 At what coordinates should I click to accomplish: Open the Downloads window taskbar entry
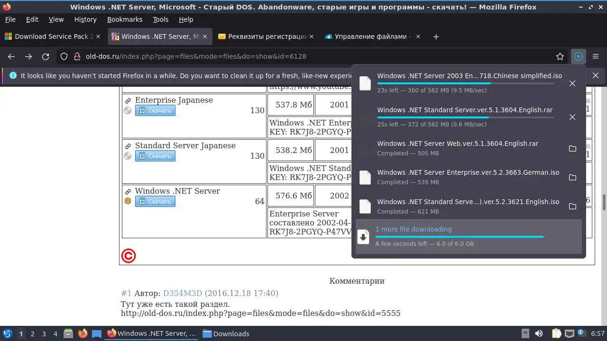click(226, 333)
